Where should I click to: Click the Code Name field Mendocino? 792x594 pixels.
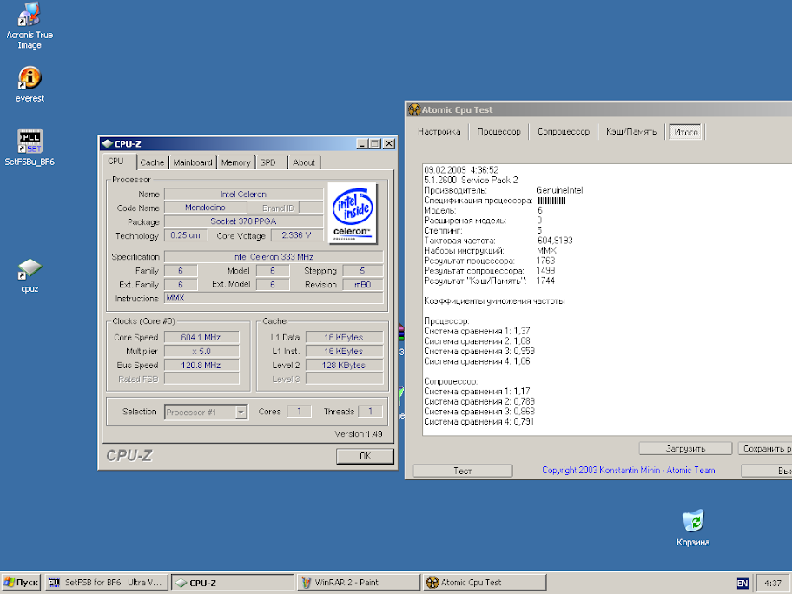205,208
